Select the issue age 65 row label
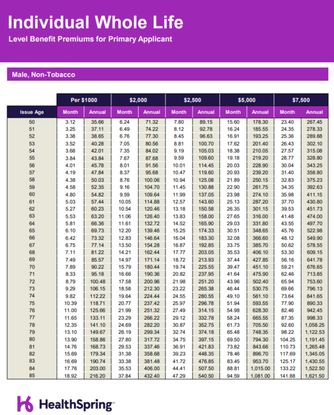The height and width of the screenshot is (415, 334). (x=32, y=230)
